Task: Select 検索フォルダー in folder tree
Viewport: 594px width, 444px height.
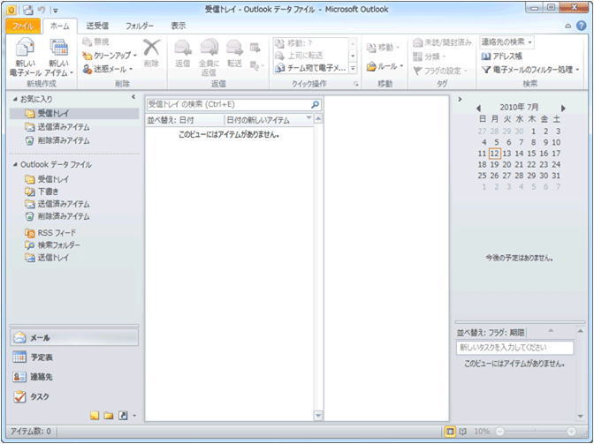Action: [x=52, y=245]
